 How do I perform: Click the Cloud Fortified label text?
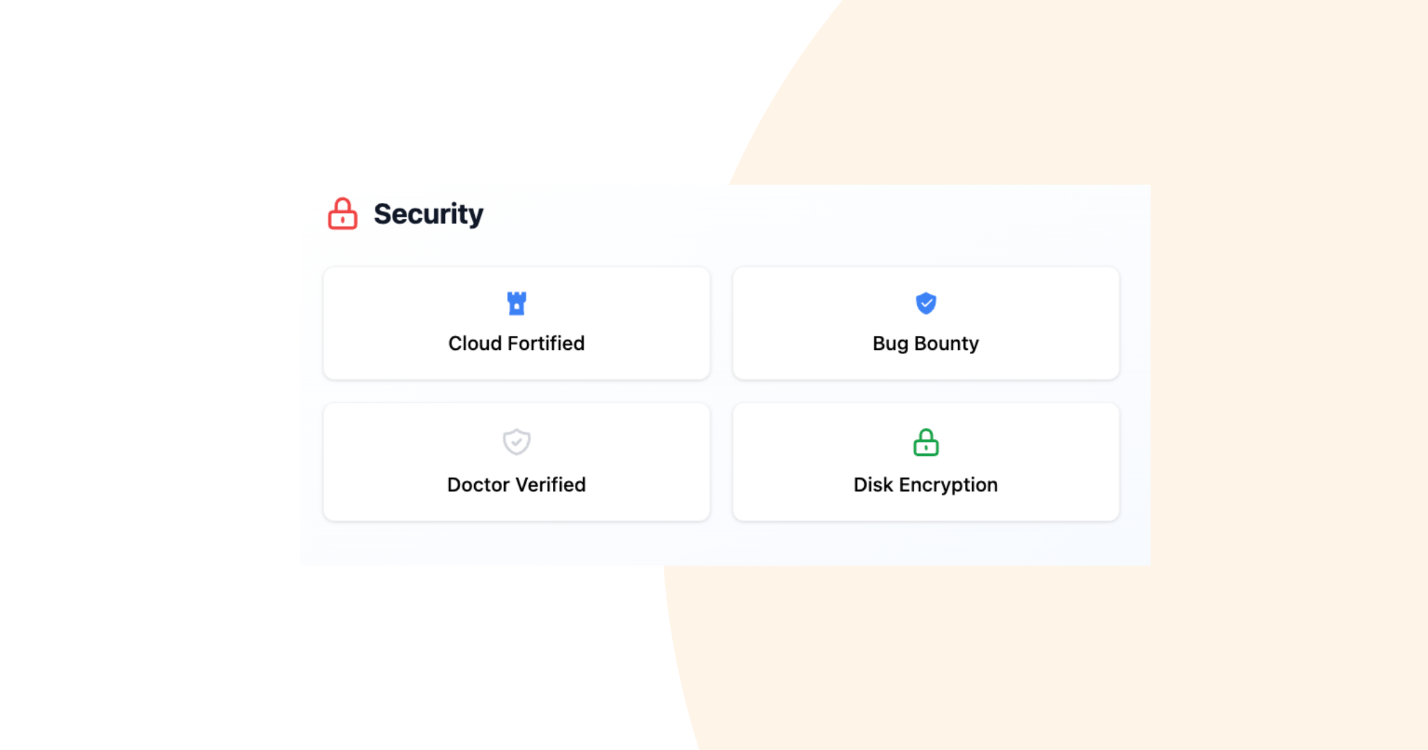click(x=517, y=343)
